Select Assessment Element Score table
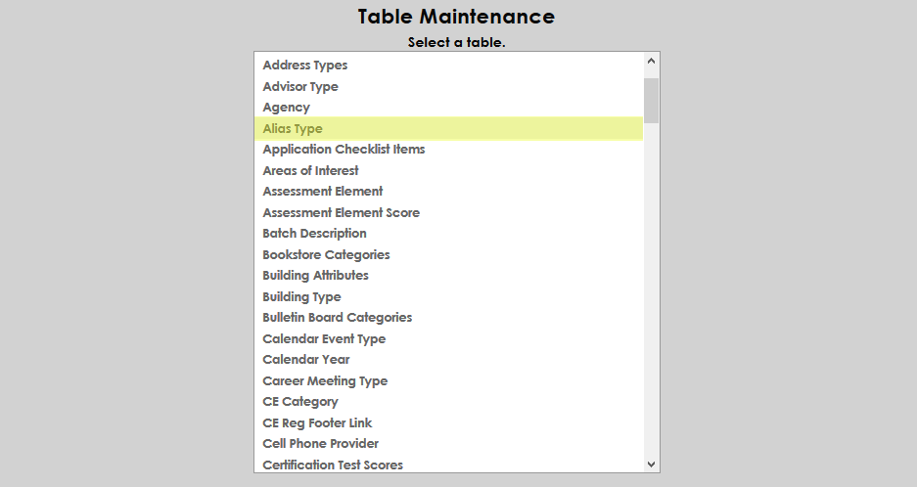Image resolution: width=917 pixels, height=487 pixels. tap(341, 212)
